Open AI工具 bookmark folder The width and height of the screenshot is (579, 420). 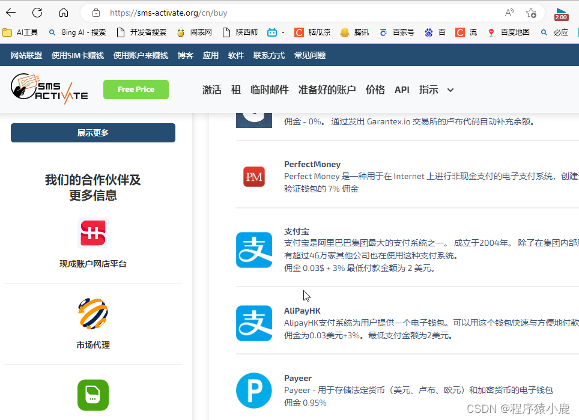(x=20, y=32)
